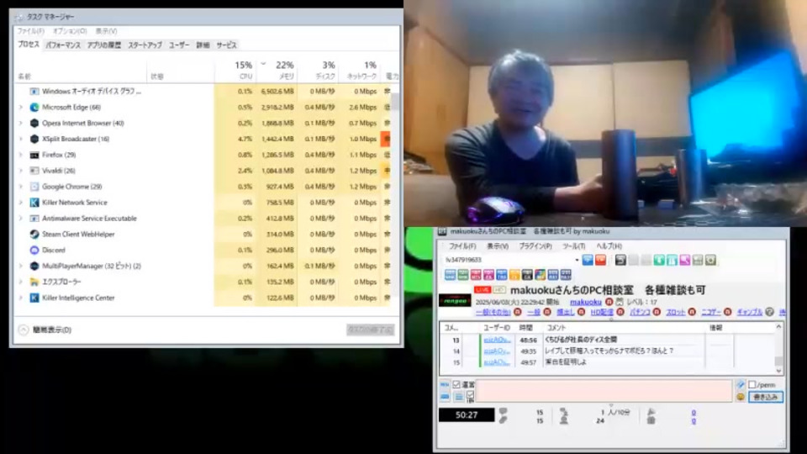Screen dimensions: 807x454
Task: Sort processes by the ネットワーク column
Action: 359,70
